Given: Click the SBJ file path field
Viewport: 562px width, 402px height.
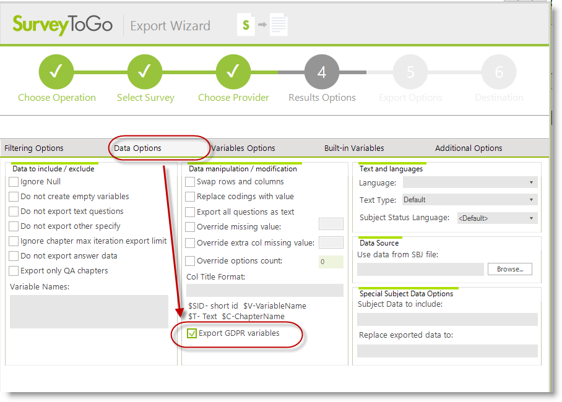Looking at the screenshot, I should click(420, 269).
